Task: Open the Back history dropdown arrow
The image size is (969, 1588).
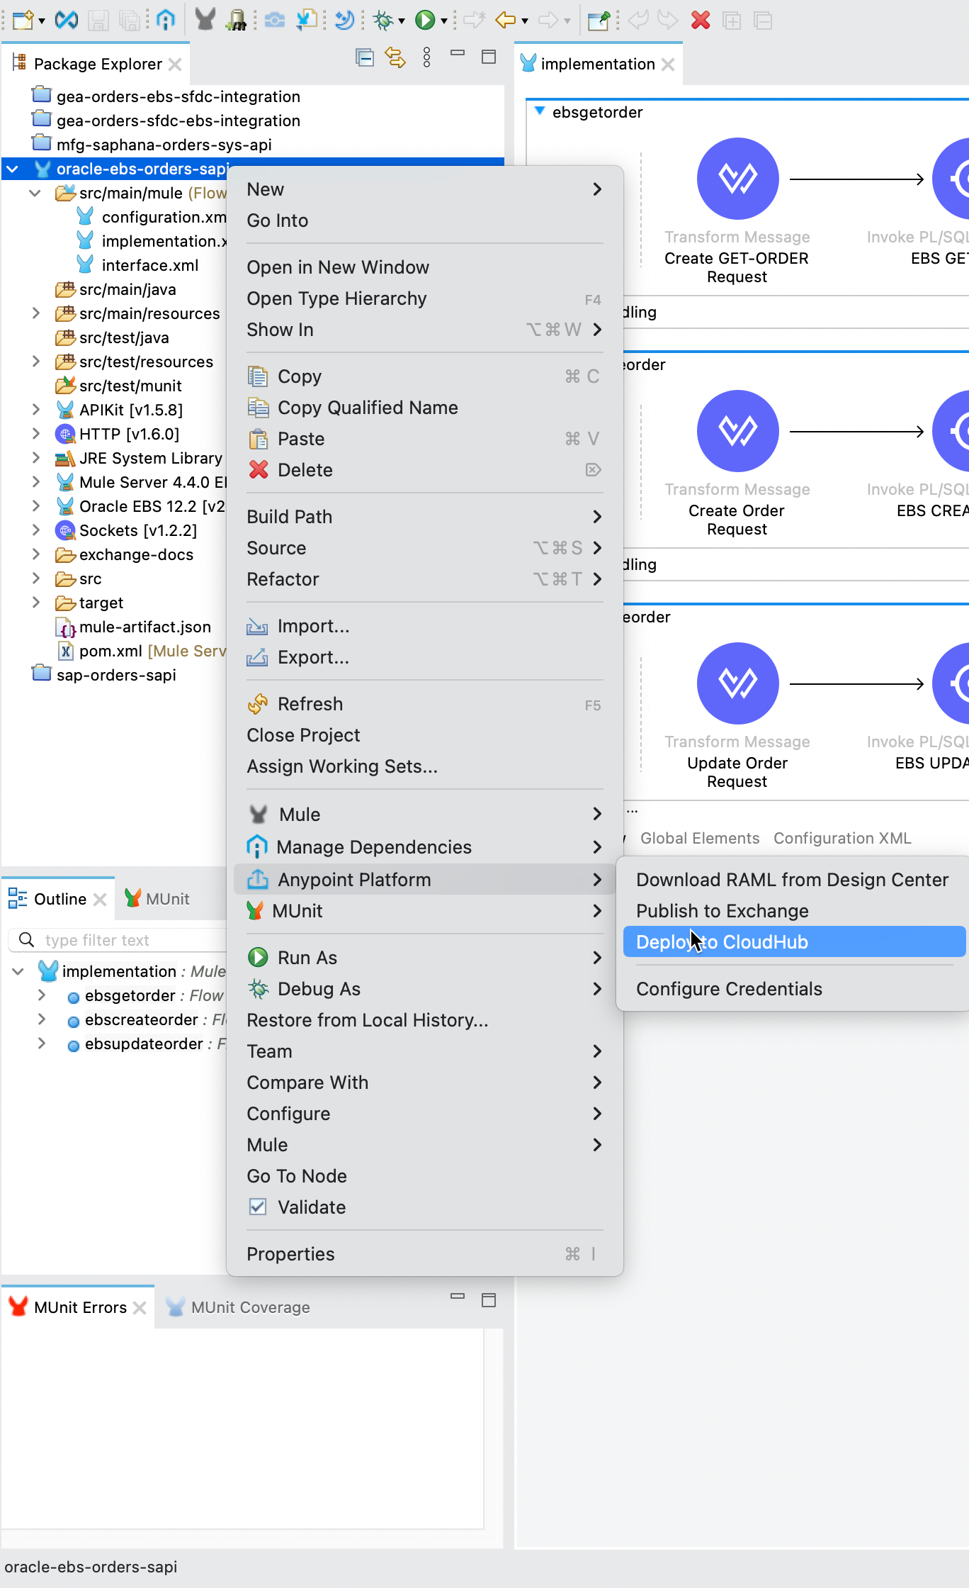Action: pyautogui.click(x=525, y=21)
